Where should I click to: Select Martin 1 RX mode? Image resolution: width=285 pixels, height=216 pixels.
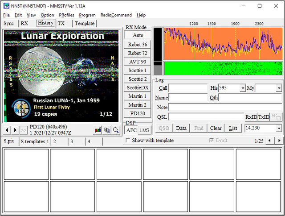(138, 96)
